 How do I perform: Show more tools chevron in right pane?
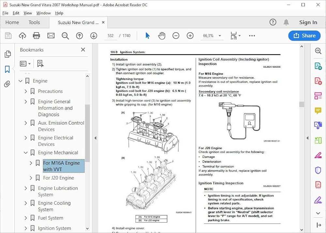pyautogui.click(x=318, y=213)
